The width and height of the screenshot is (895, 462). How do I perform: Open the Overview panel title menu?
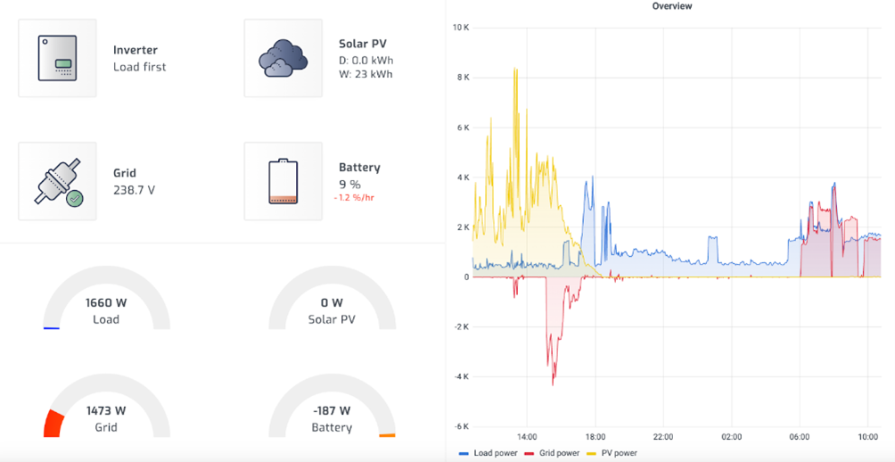pos(671,6)
